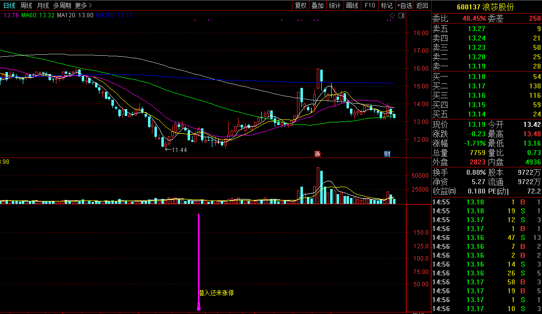This screenshot has height=314, width=542.
Task: Select the 买一 bid row at 13.18
Action: (x=487, y=77)
